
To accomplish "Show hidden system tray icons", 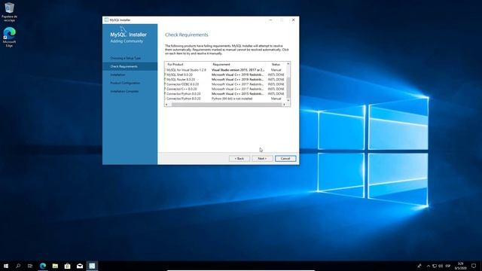I will (429, 266).
